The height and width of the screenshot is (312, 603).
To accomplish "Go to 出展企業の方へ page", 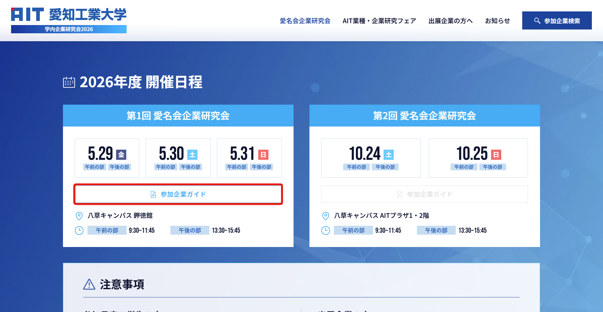I will tap(450, 21).
